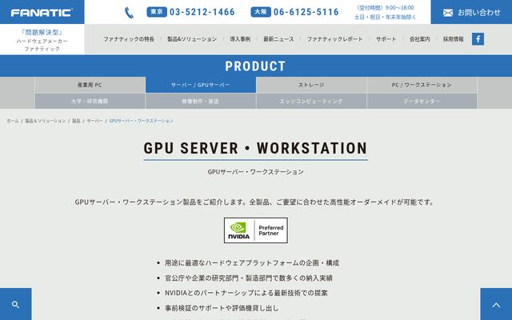The width and height of the screenshot is (512, 320).
Task: Open 導入事例 menu item
Action: click(240, 39)
